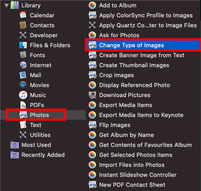Select Apply ColorSync Profile to Images
Screen dimensions: 201x191
pos(146,15)
